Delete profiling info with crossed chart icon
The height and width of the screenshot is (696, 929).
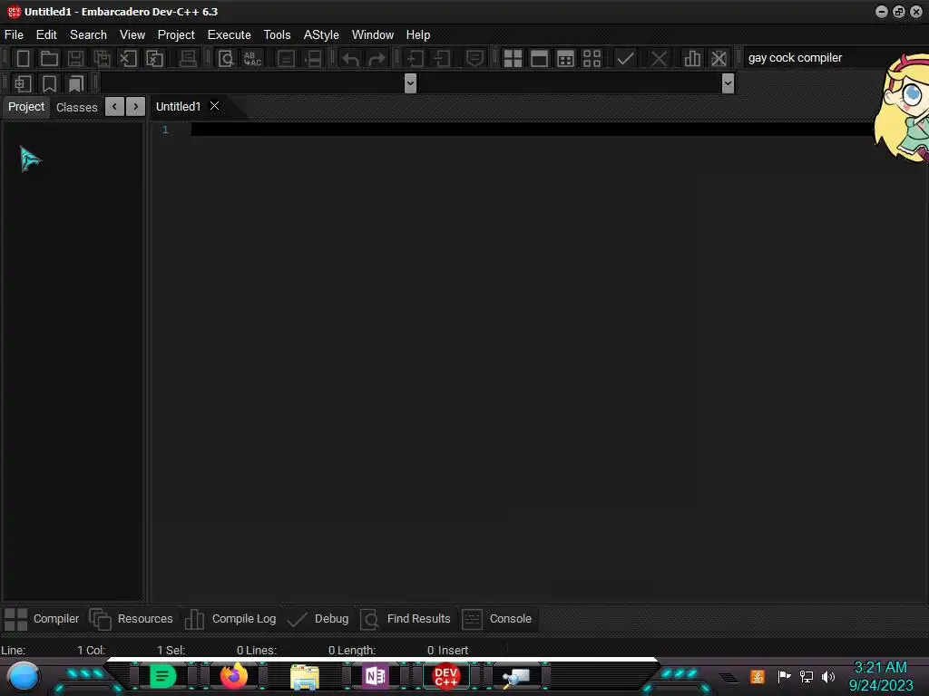click(x=719, y=58)
